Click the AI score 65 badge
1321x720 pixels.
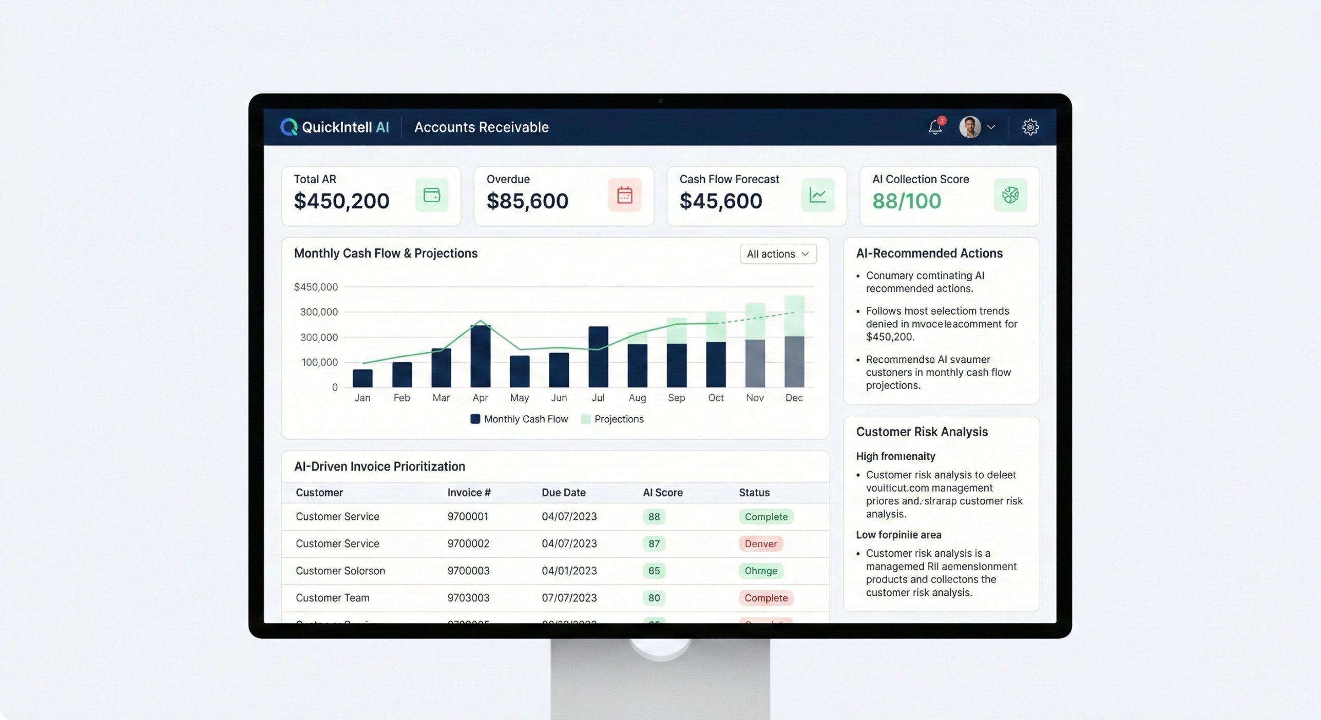click(654, 571)
